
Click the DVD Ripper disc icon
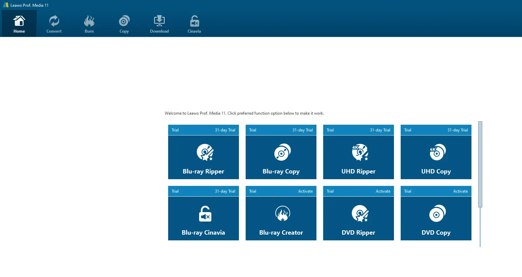pos(360,213)
